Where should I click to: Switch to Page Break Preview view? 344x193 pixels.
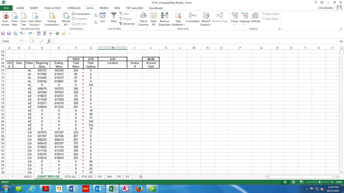pos(301,182)
